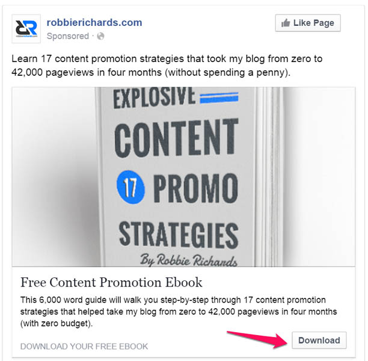
Task: Click the thumbs-up icon in Like Page
Action: 286,23
